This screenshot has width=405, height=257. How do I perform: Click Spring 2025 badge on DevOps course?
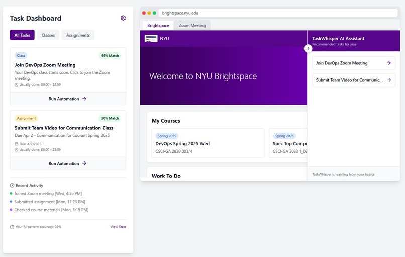(167, 136)
